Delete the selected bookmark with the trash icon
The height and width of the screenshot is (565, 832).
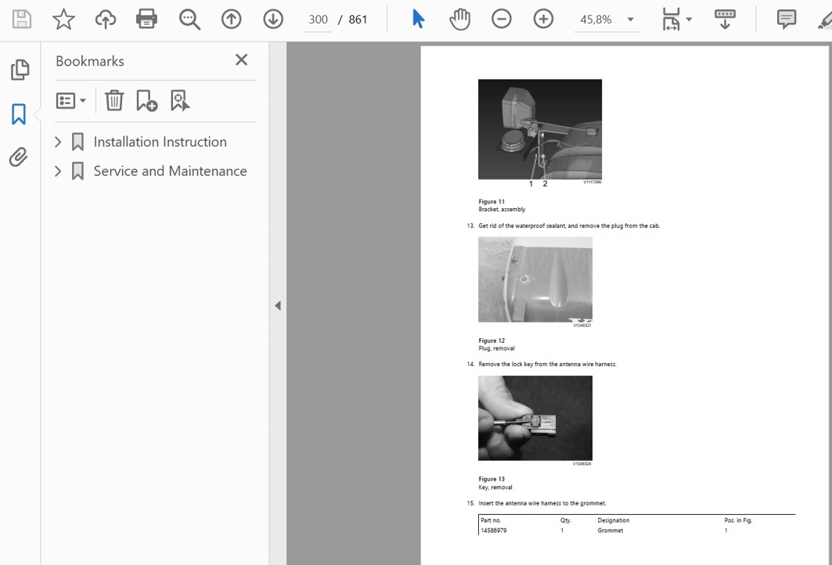114,100
